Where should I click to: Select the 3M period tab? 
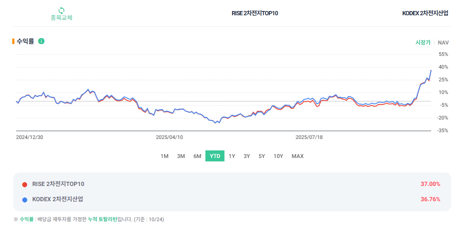(x=181, y=156)
